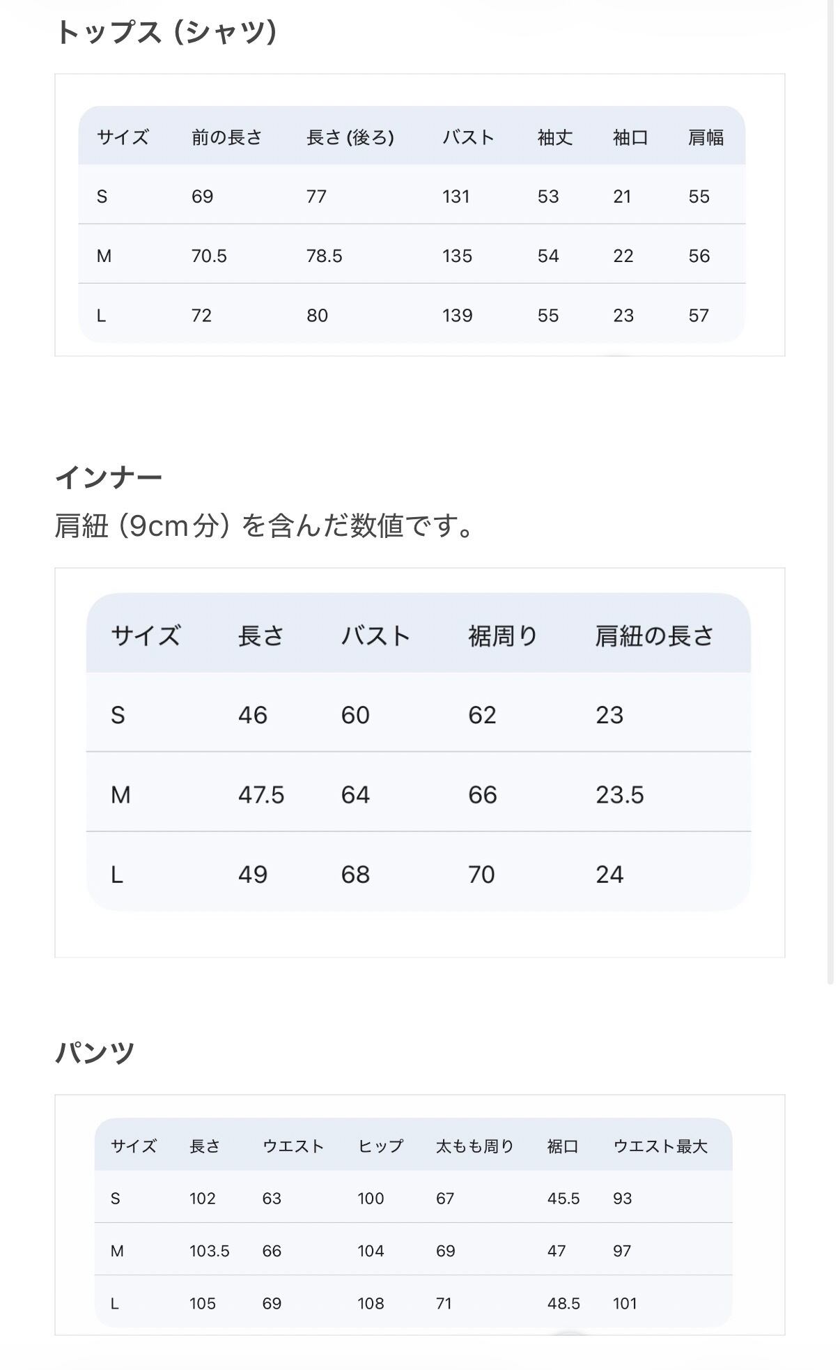The height and width of the screenshot is (1370, 840).
Task: Click the 103.5 length value in pants table
Action: pyautogui.click(x=209, y=1251)
